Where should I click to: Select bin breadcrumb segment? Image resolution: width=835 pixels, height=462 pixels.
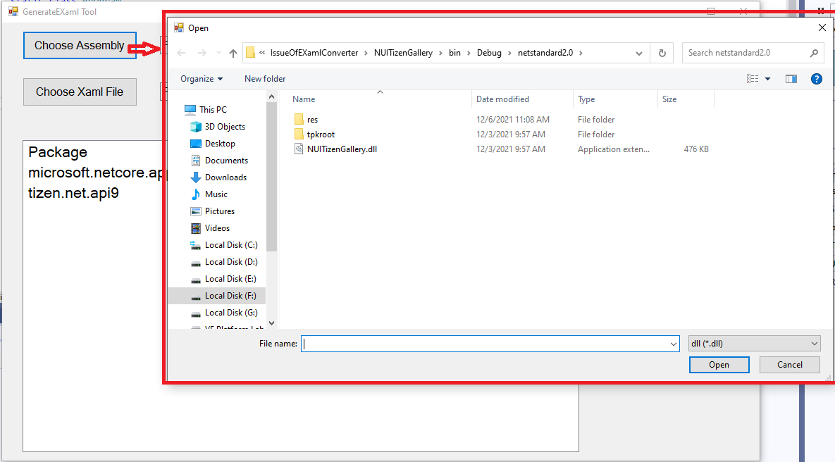pyautogui.click(x=454, y=53)
